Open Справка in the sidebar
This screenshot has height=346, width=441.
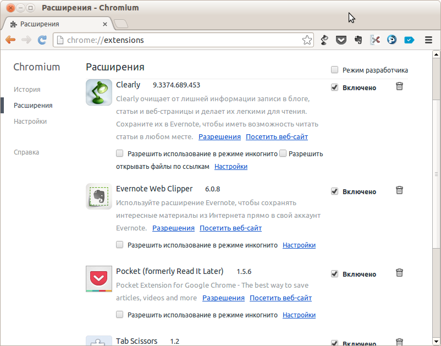pos(26,152)
